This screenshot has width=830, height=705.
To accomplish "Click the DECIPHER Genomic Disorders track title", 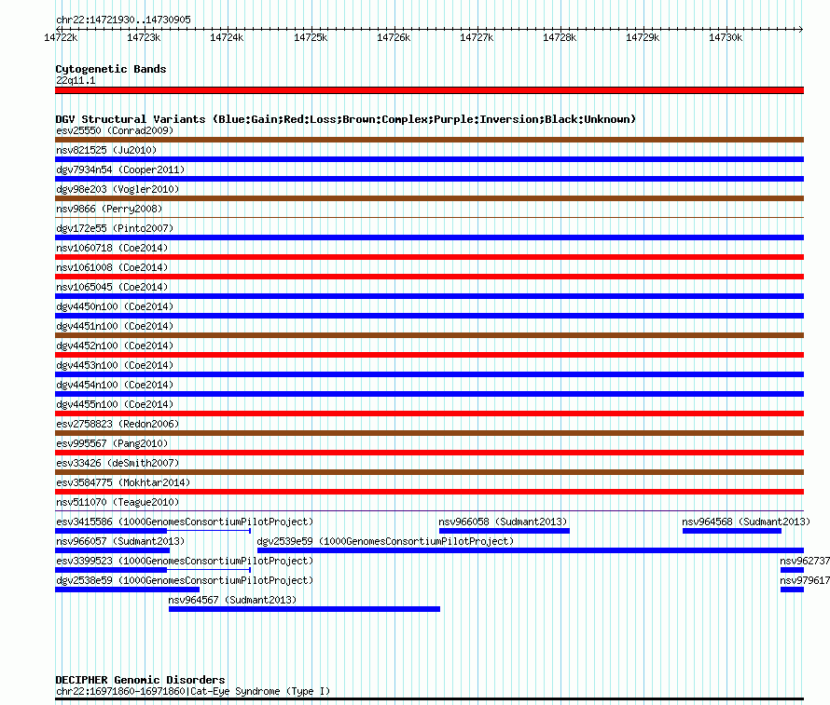I will coord(140,680).
